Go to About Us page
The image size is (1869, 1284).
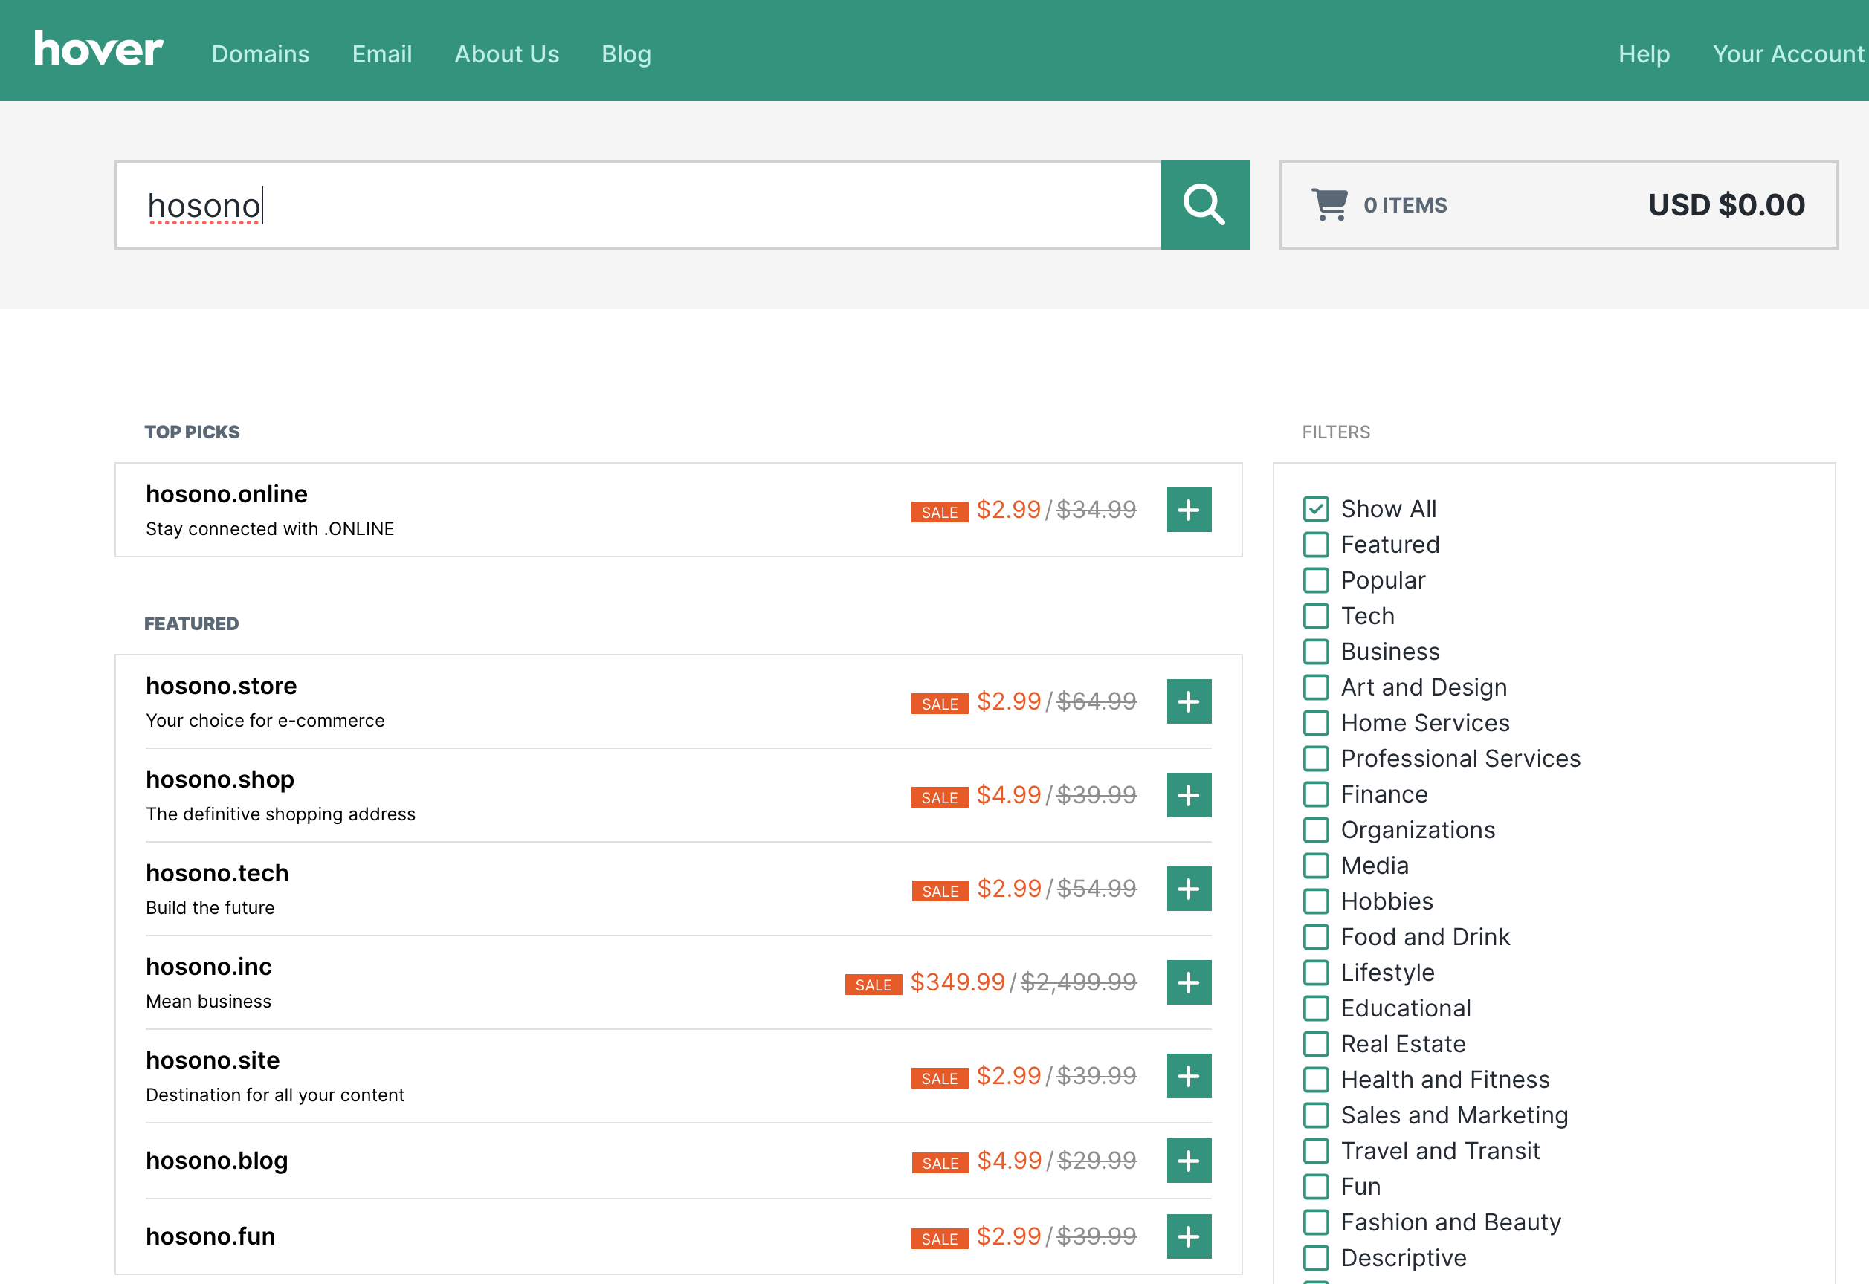point(506,54)
